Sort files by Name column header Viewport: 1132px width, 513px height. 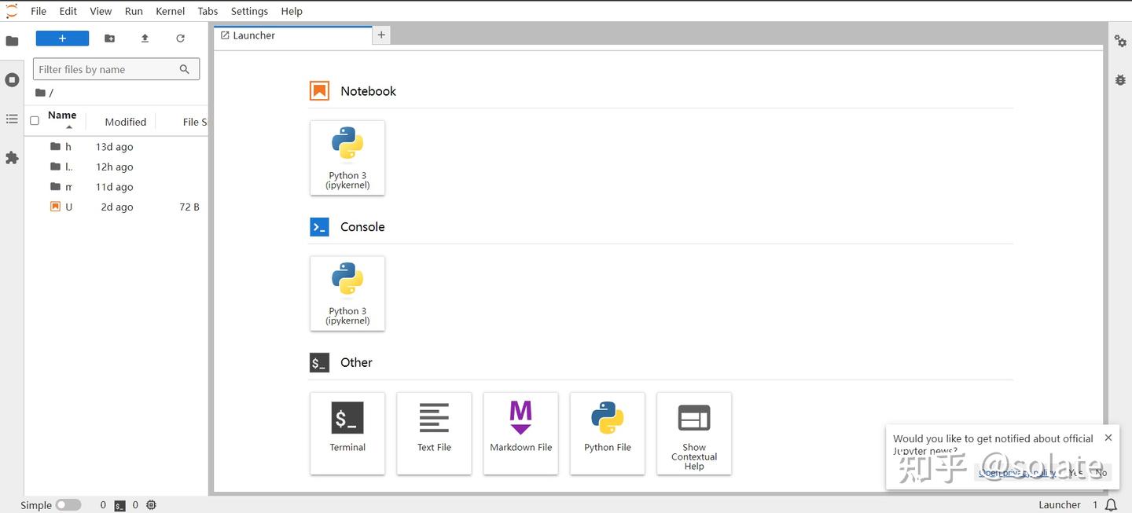(62, 115)
